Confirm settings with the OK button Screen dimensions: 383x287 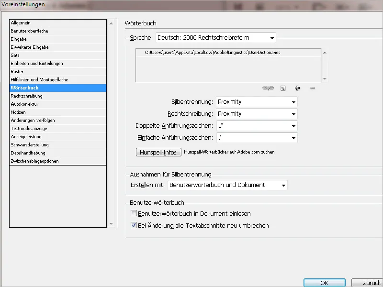pyautogui.click(x=325, y=282)
